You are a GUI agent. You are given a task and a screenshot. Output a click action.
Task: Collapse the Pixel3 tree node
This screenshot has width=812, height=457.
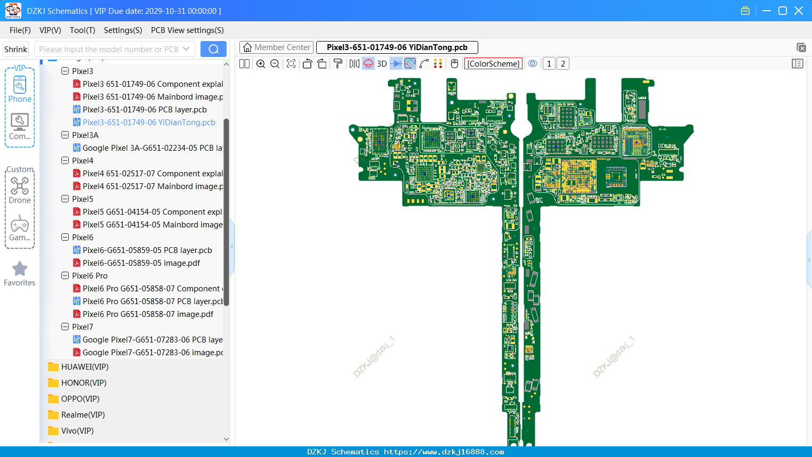click(65, 71)
